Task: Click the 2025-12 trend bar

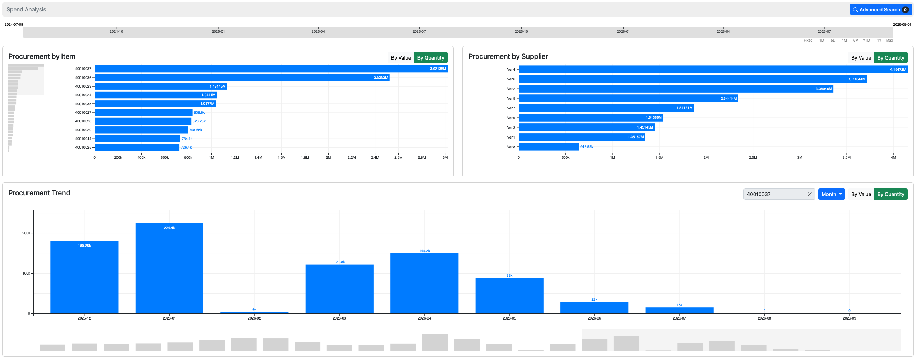Action: click(84, 277)
